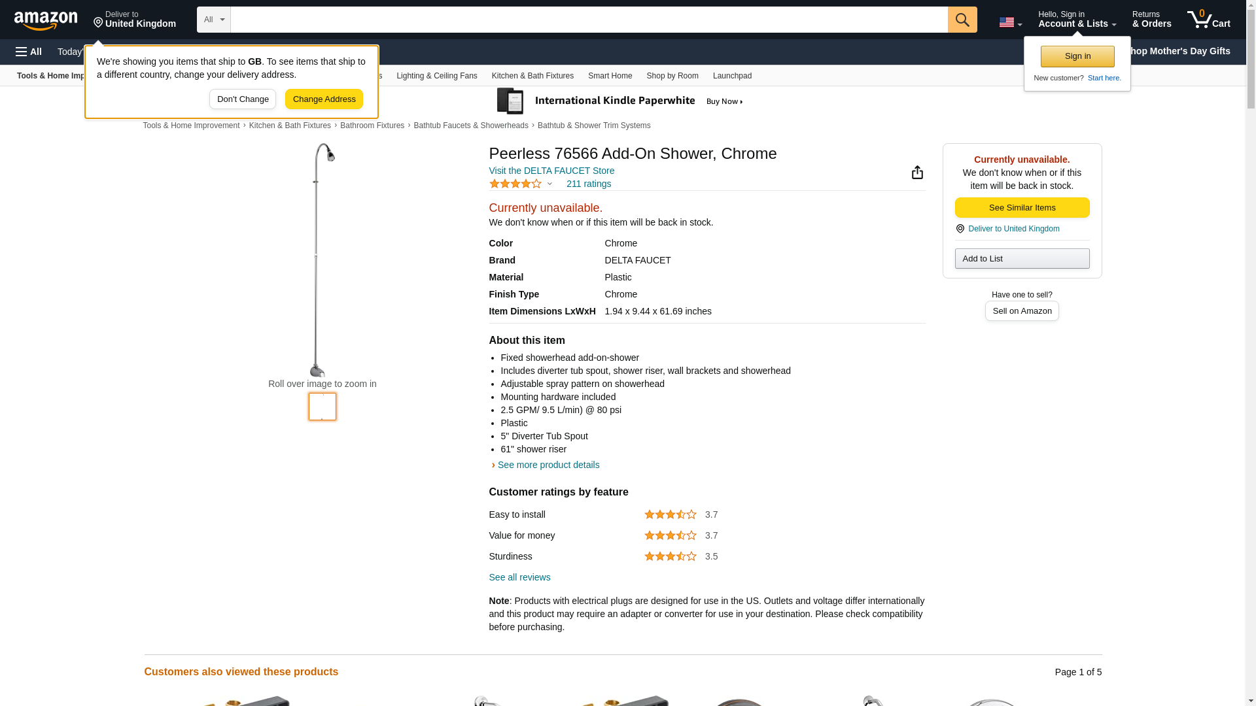Screen dimensions: 1256x706
Task: Expand the search category All dropdown
Action: point(214,20)
